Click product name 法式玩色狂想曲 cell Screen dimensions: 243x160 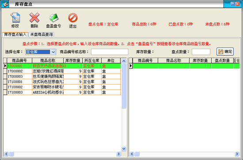48,82
